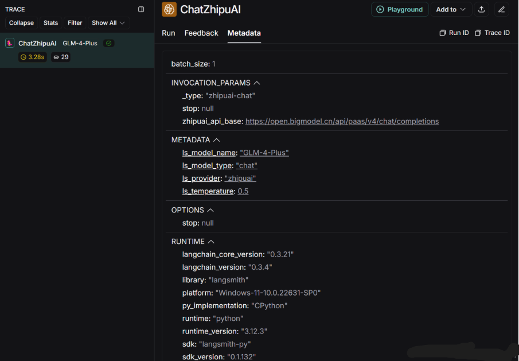
Task: Click the sdk "langsmith-py" value
Action: click(x=225, y=344)
